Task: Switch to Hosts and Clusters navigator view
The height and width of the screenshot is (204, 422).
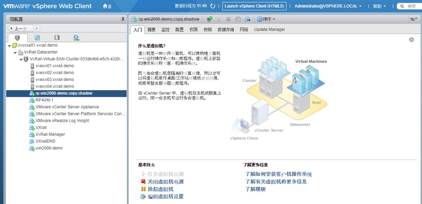Action: [18, 38]
